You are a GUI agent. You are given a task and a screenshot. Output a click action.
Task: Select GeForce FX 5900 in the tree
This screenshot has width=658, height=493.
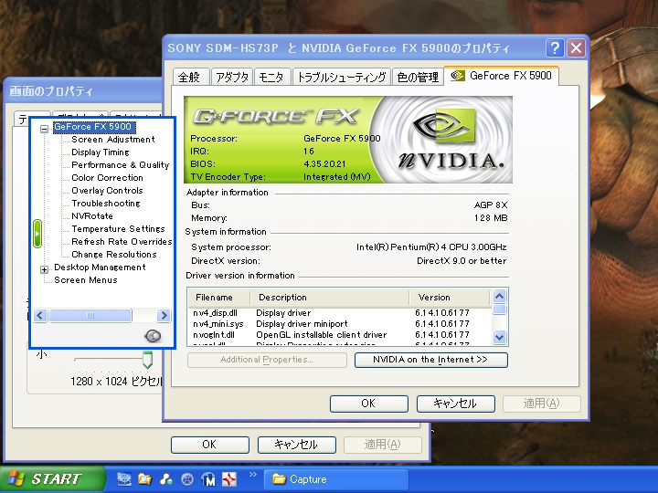click(x=94, y=127)
